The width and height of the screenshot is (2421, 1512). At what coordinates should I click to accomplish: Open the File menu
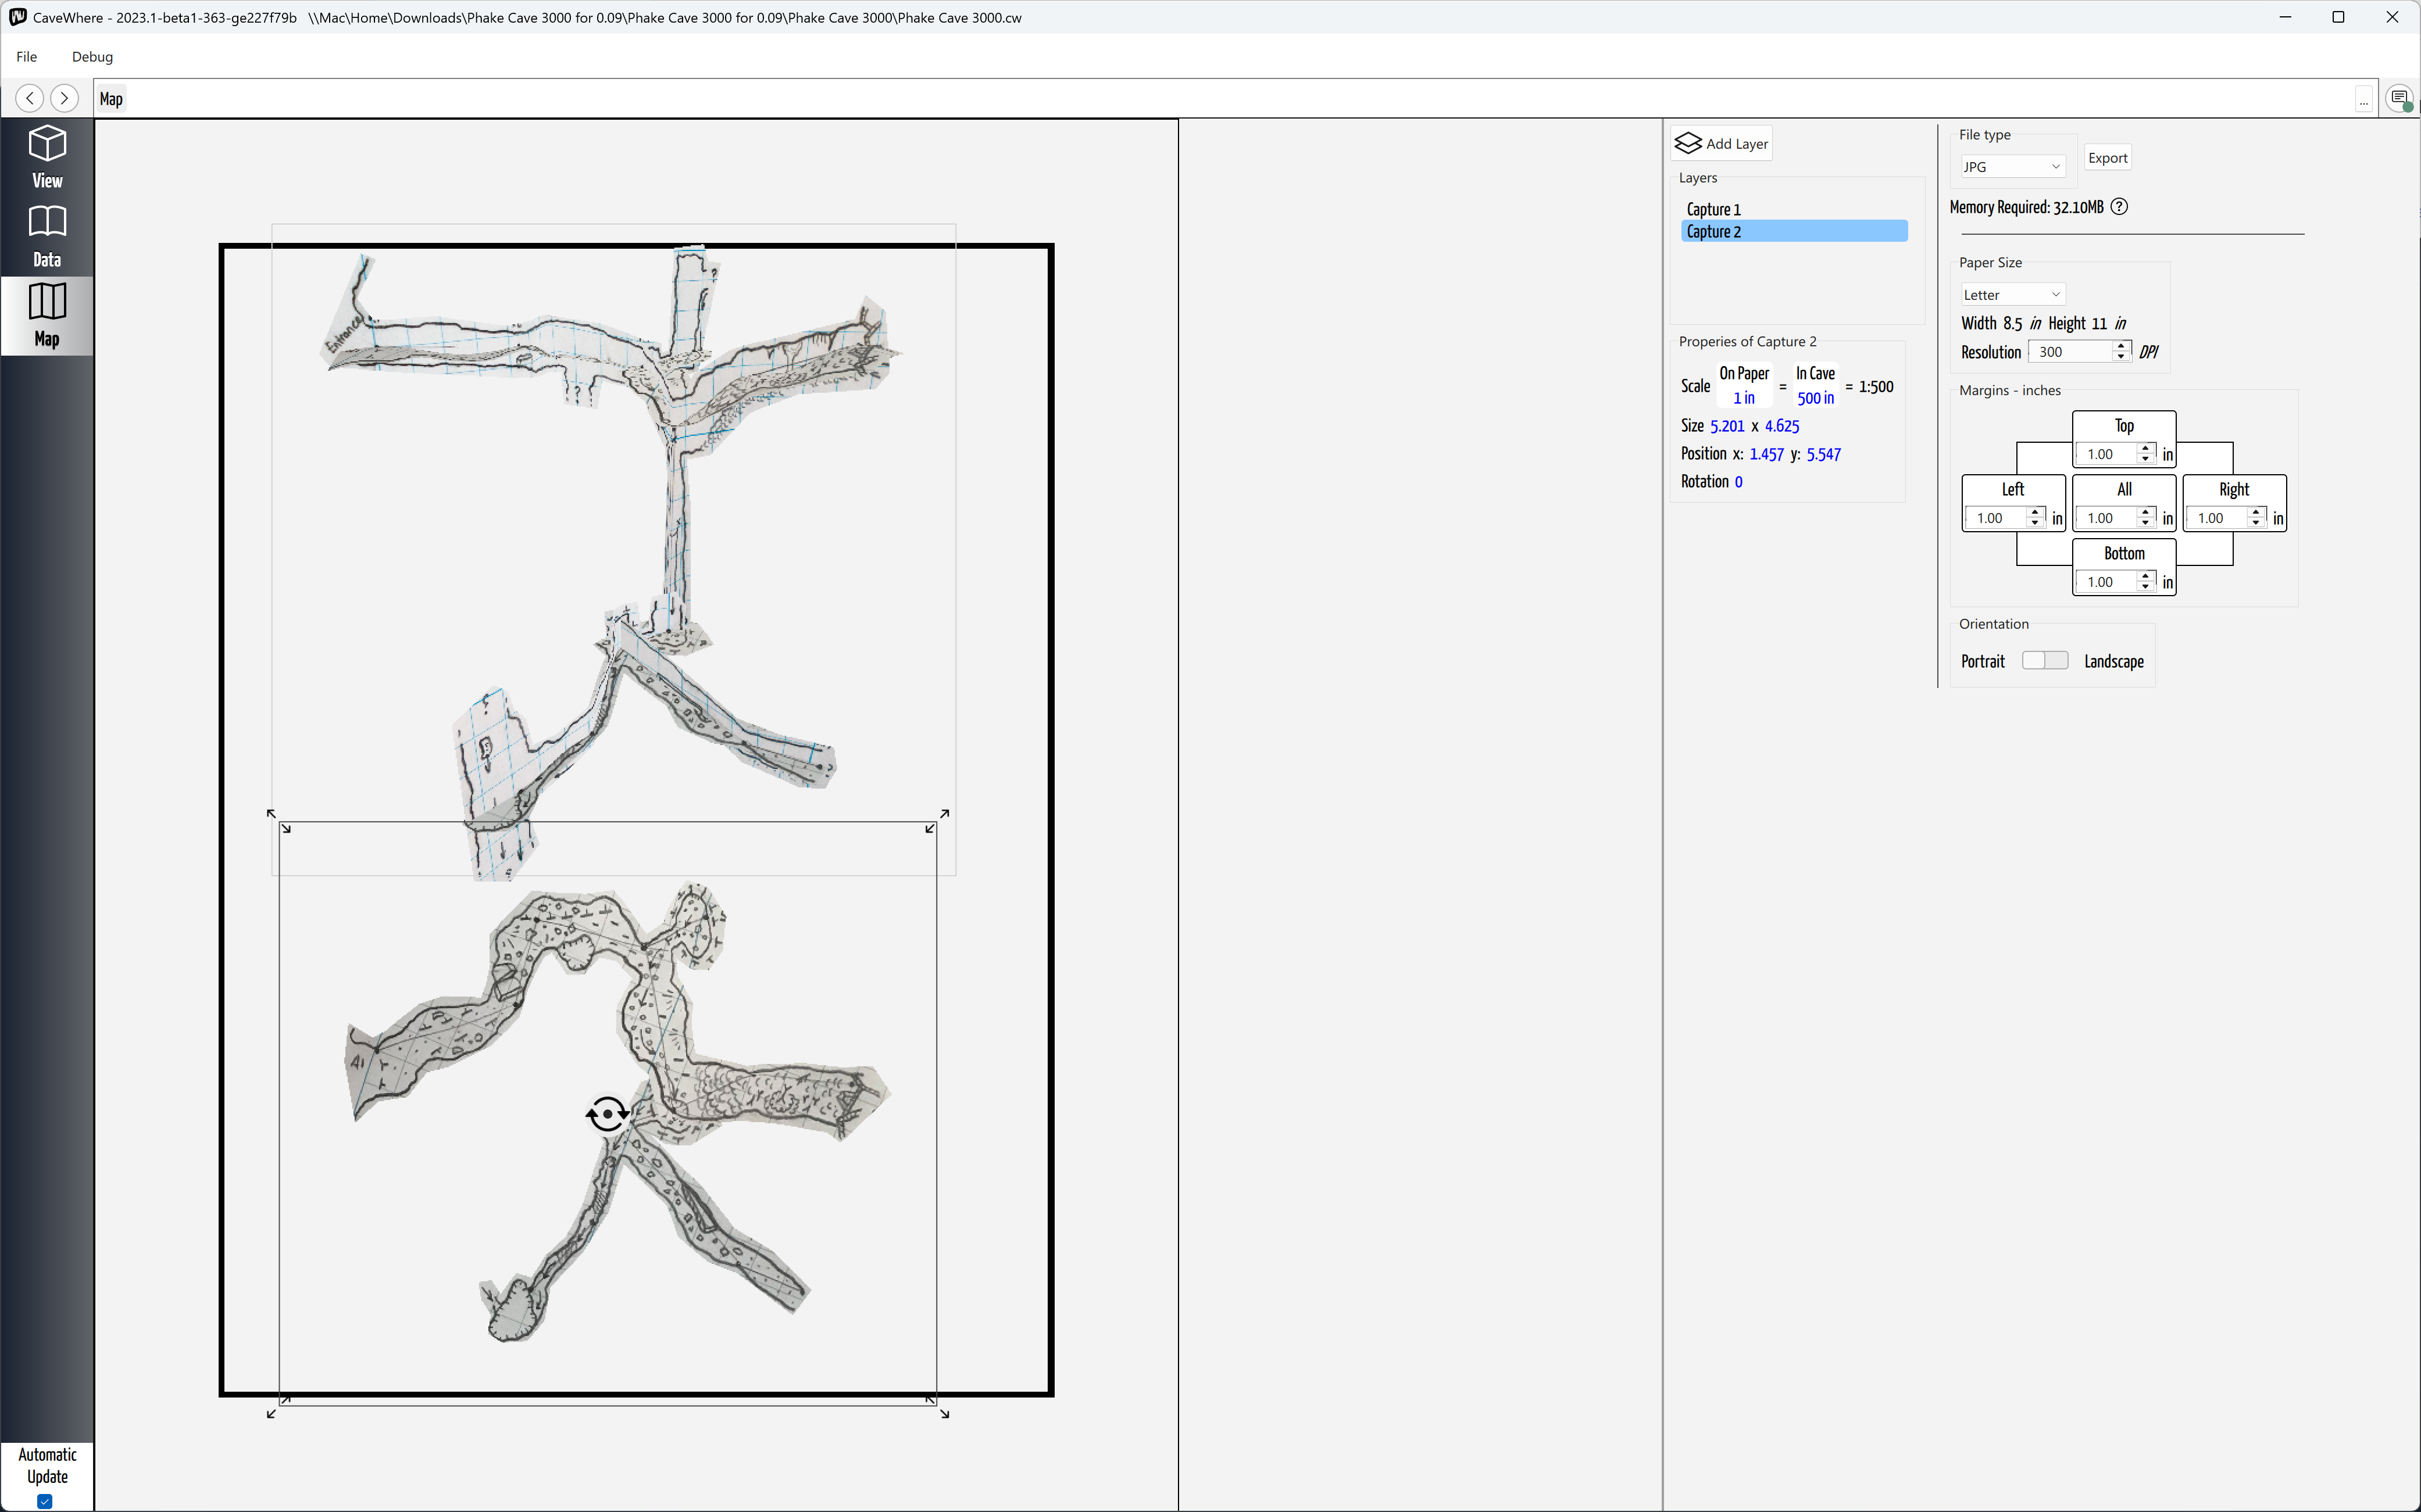click(27, 57)
